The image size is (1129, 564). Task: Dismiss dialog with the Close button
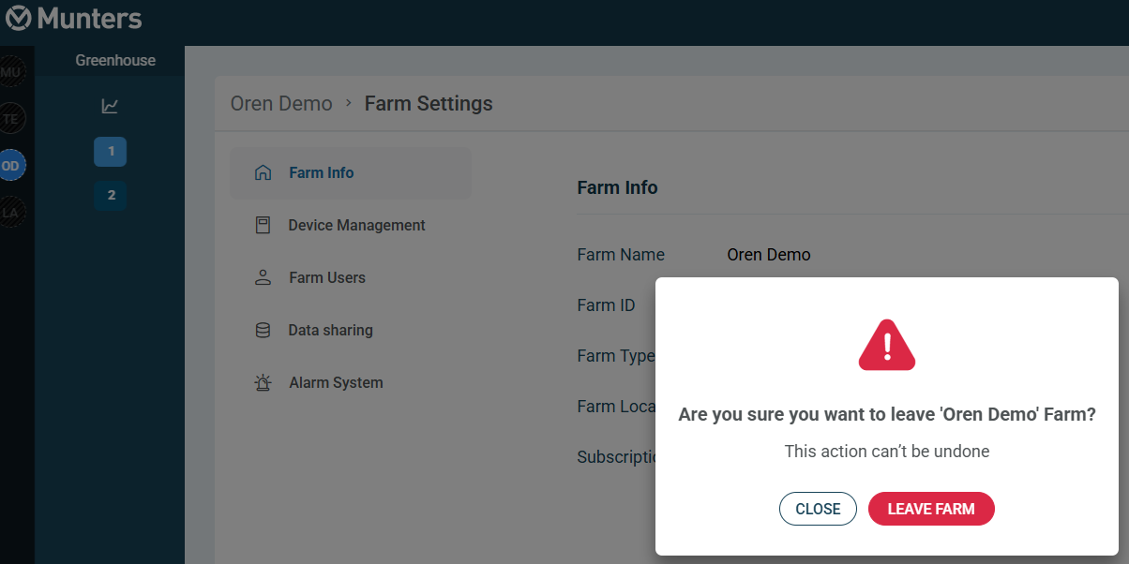point(818,509)
